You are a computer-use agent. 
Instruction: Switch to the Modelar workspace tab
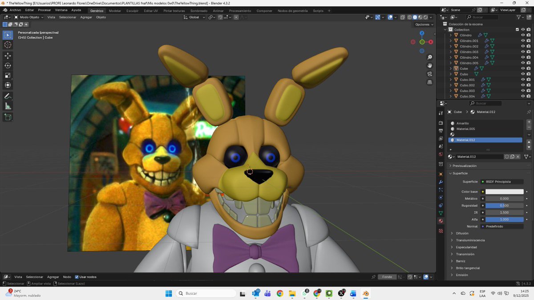pos(115,11)
